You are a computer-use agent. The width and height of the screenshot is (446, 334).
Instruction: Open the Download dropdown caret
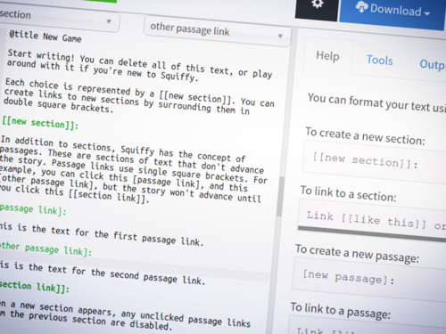pyautogui.click(x=427, y=13)
